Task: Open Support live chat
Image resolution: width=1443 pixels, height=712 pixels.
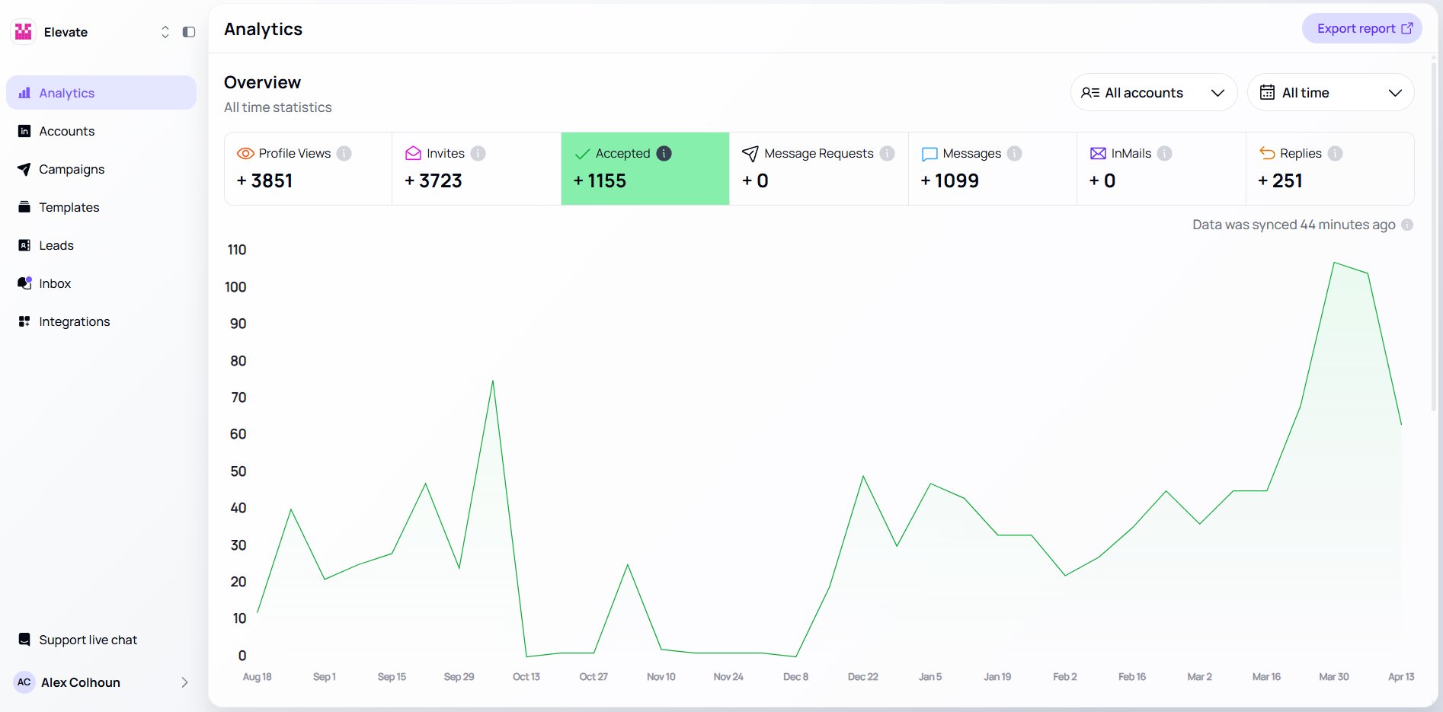Action: click(x=88, y=640)
